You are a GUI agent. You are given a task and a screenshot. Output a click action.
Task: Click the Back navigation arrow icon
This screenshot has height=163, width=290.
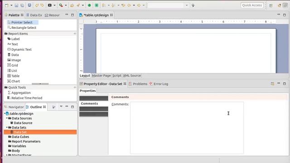point(129,5)
